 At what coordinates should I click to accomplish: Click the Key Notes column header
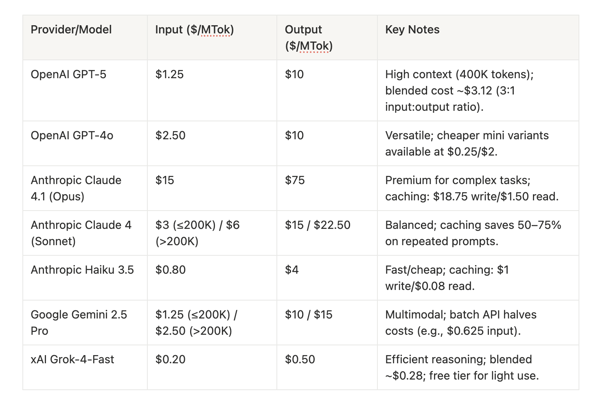412,30
